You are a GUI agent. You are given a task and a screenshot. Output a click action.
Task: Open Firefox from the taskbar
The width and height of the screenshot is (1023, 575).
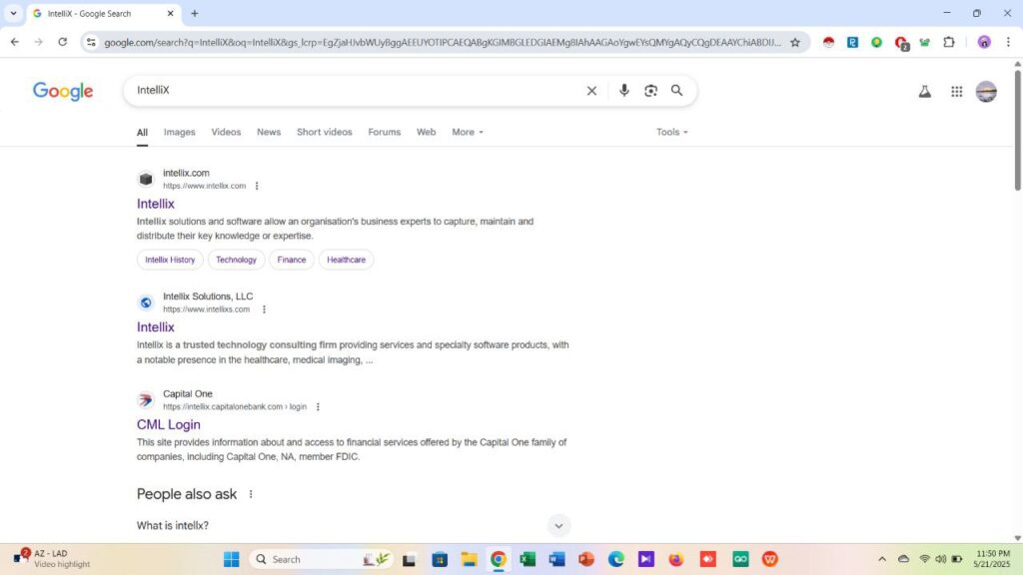coord(675,559)
